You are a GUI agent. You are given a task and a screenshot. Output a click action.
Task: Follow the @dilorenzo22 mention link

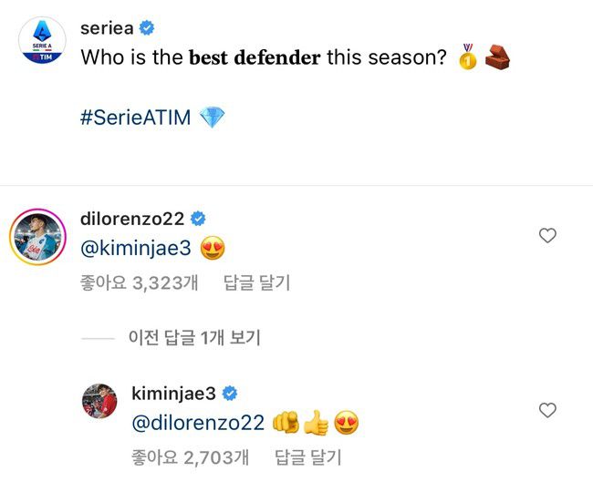tap(198, 423)
